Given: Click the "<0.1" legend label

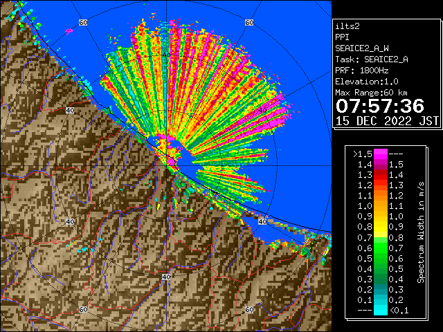Looking at the screenshot, I should click(x=399, y=311).
